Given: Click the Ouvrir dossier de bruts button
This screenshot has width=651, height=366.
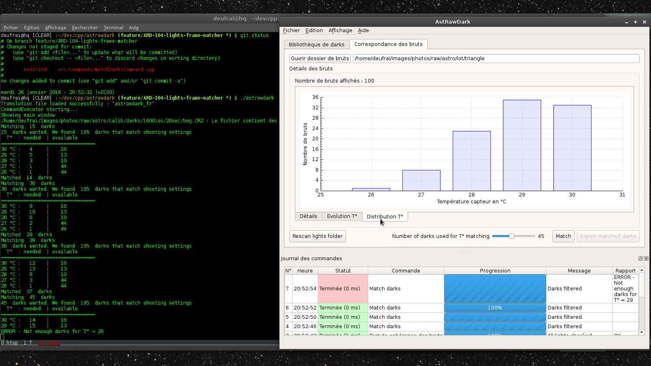Looking at the screenshot, I should point(320,58).
